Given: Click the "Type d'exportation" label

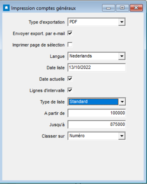Looking at the screenshot, I should click(47, 22).
